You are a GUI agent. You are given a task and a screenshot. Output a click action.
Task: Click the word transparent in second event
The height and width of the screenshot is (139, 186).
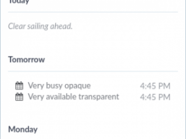(99, 97)
